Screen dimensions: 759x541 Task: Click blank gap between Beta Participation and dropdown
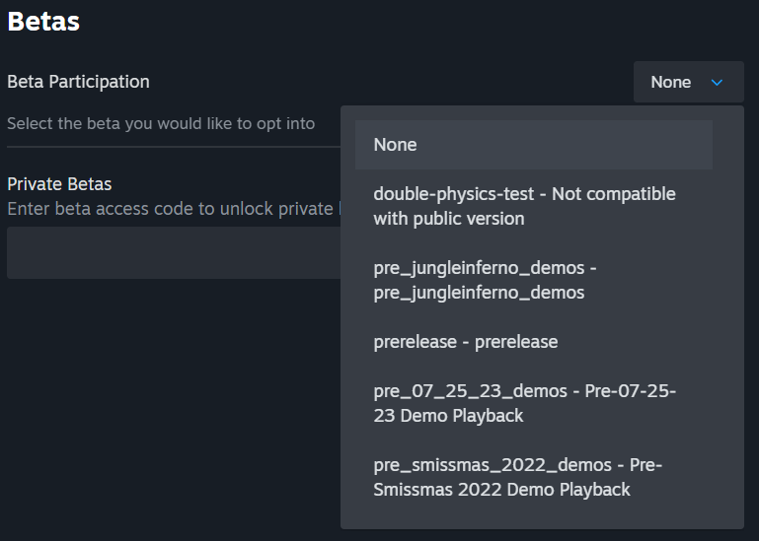tap(395, 82)
